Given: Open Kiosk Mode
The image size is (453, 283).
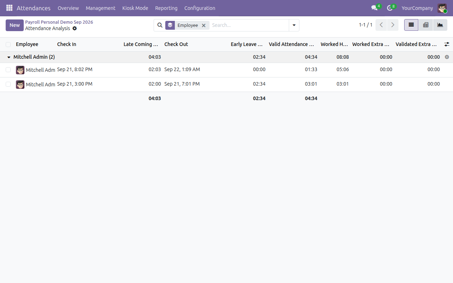Looking at the screenshot, I should coord(135,8).
